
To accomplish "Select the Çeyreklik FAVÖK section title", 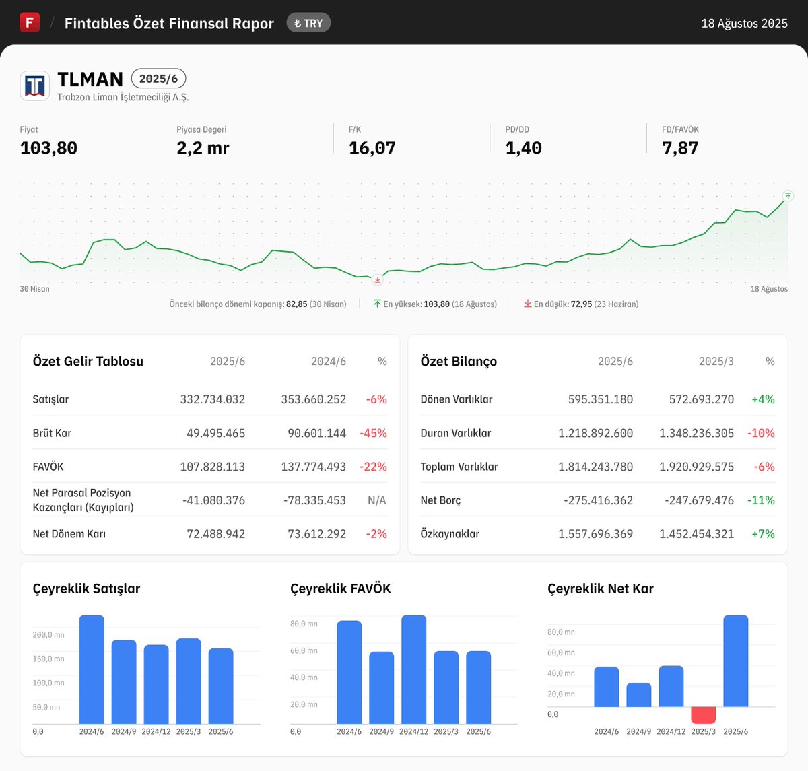I will [339, 588].
